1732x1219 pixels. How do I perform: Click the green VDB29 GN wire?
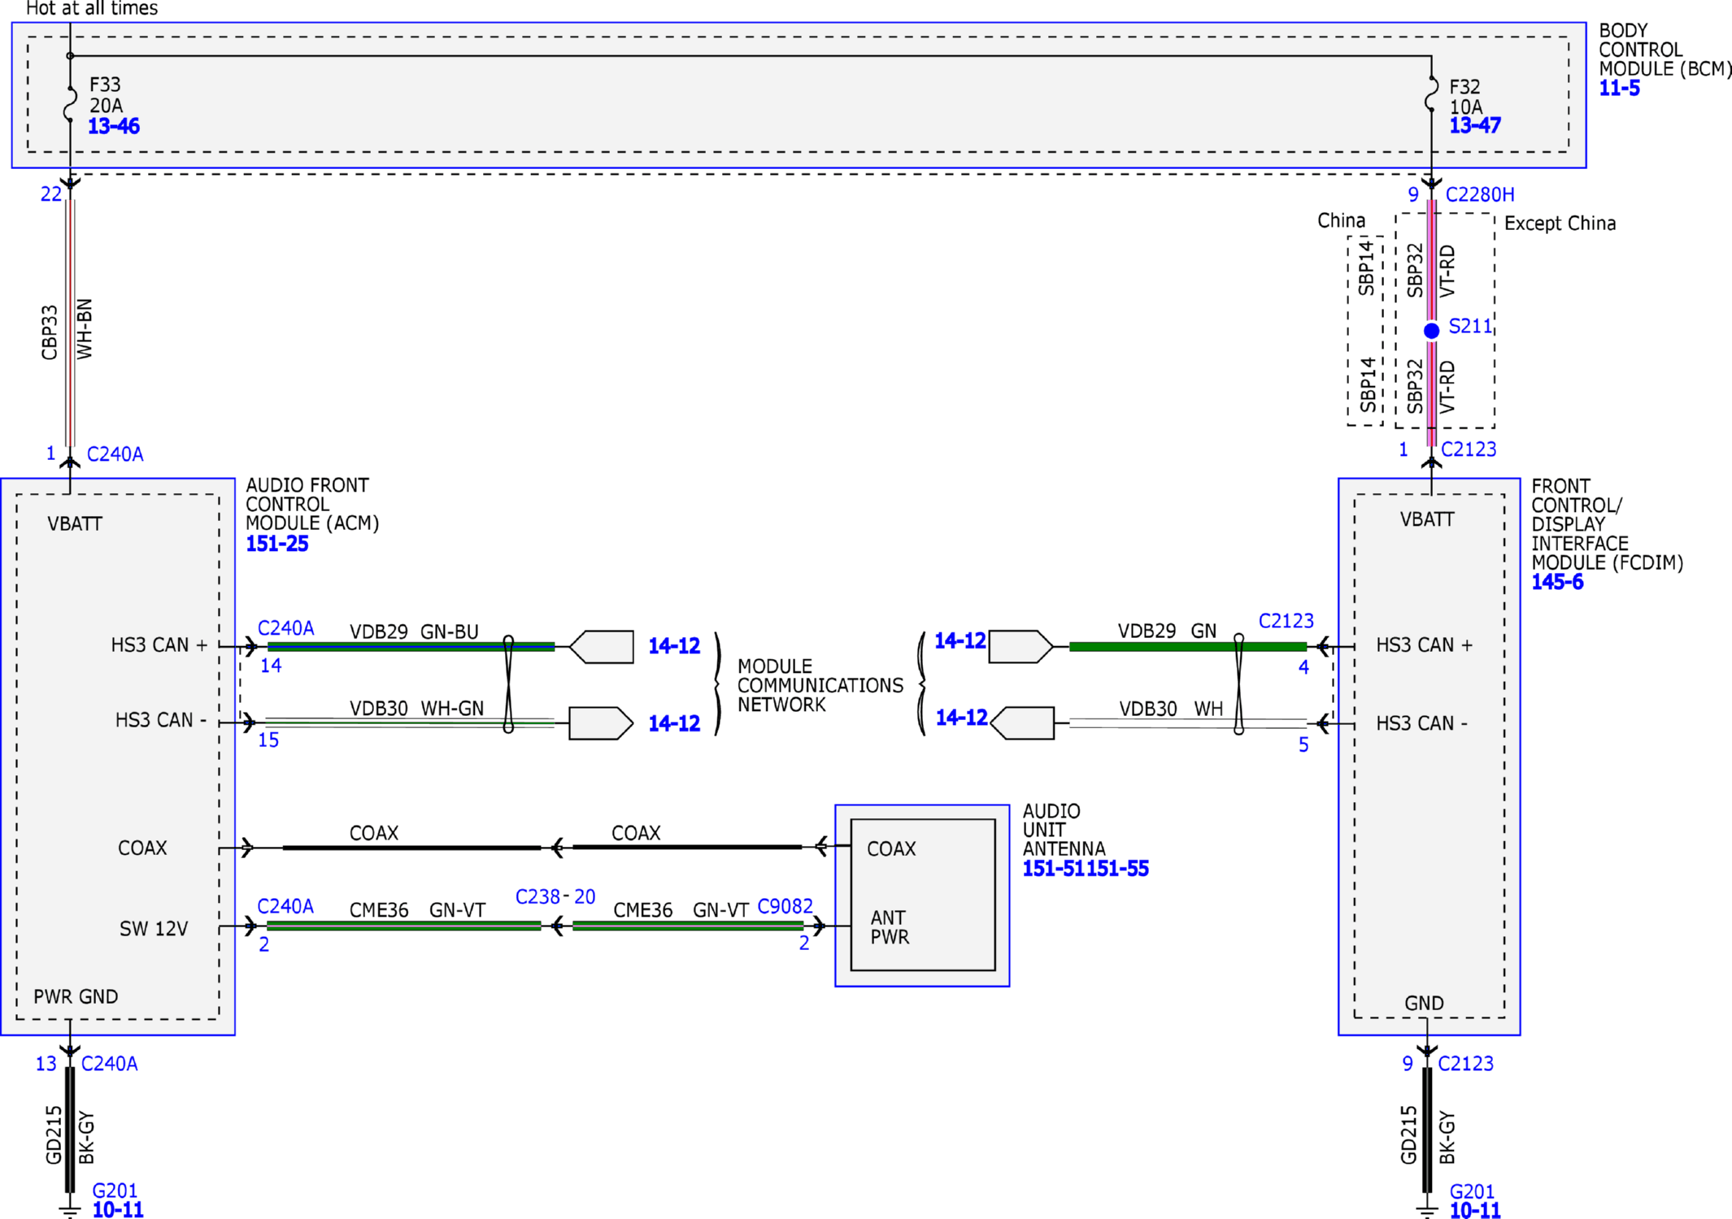click(x=1188, y=647)
